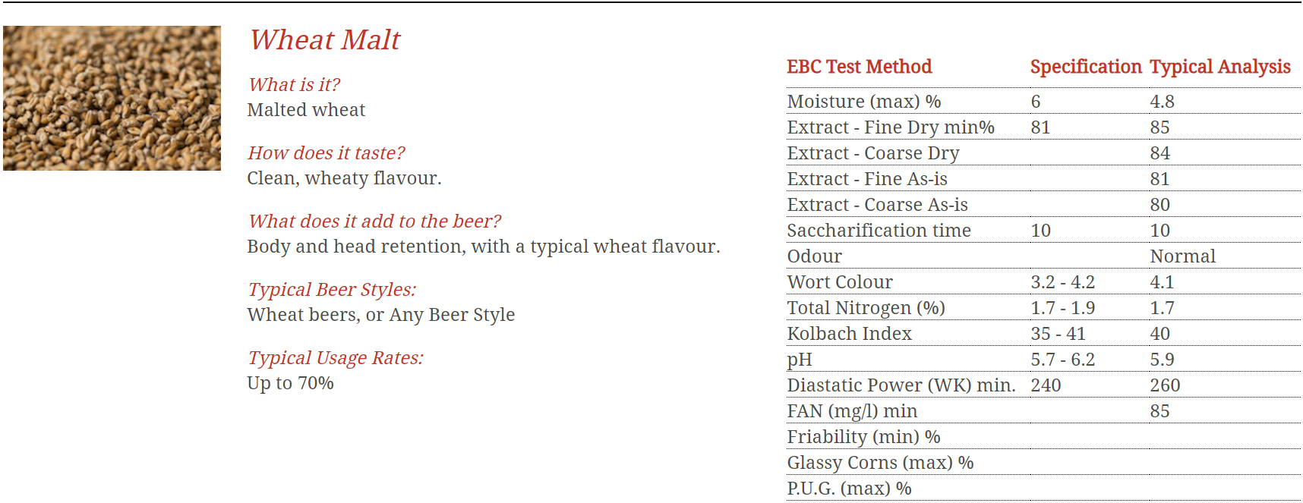
Task: Click the Specification column header
Action: (x=1086, y=67)
